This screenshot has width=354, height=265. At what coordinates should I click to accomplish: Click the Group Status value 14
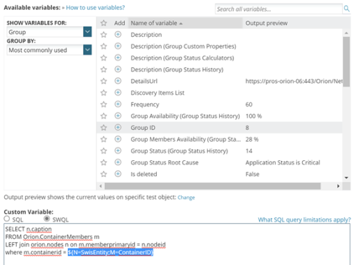248,151
